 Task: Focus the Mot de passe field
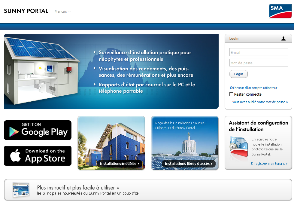[259, 63]
